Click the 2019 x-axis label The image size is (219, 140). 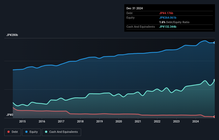pyautogui.click(x=99, y=121)
